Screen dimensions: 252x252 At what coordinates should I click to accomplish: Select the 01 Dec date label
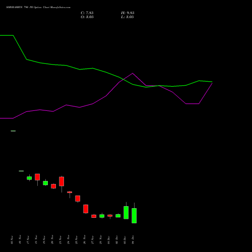click(x=108, y=240)
